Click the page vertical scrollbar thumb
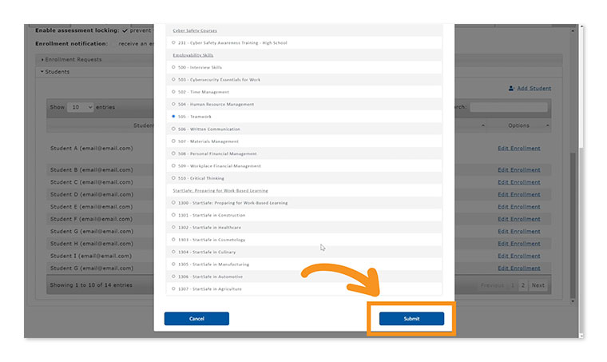This screenshot has width=607, height=362. (581, 87)
